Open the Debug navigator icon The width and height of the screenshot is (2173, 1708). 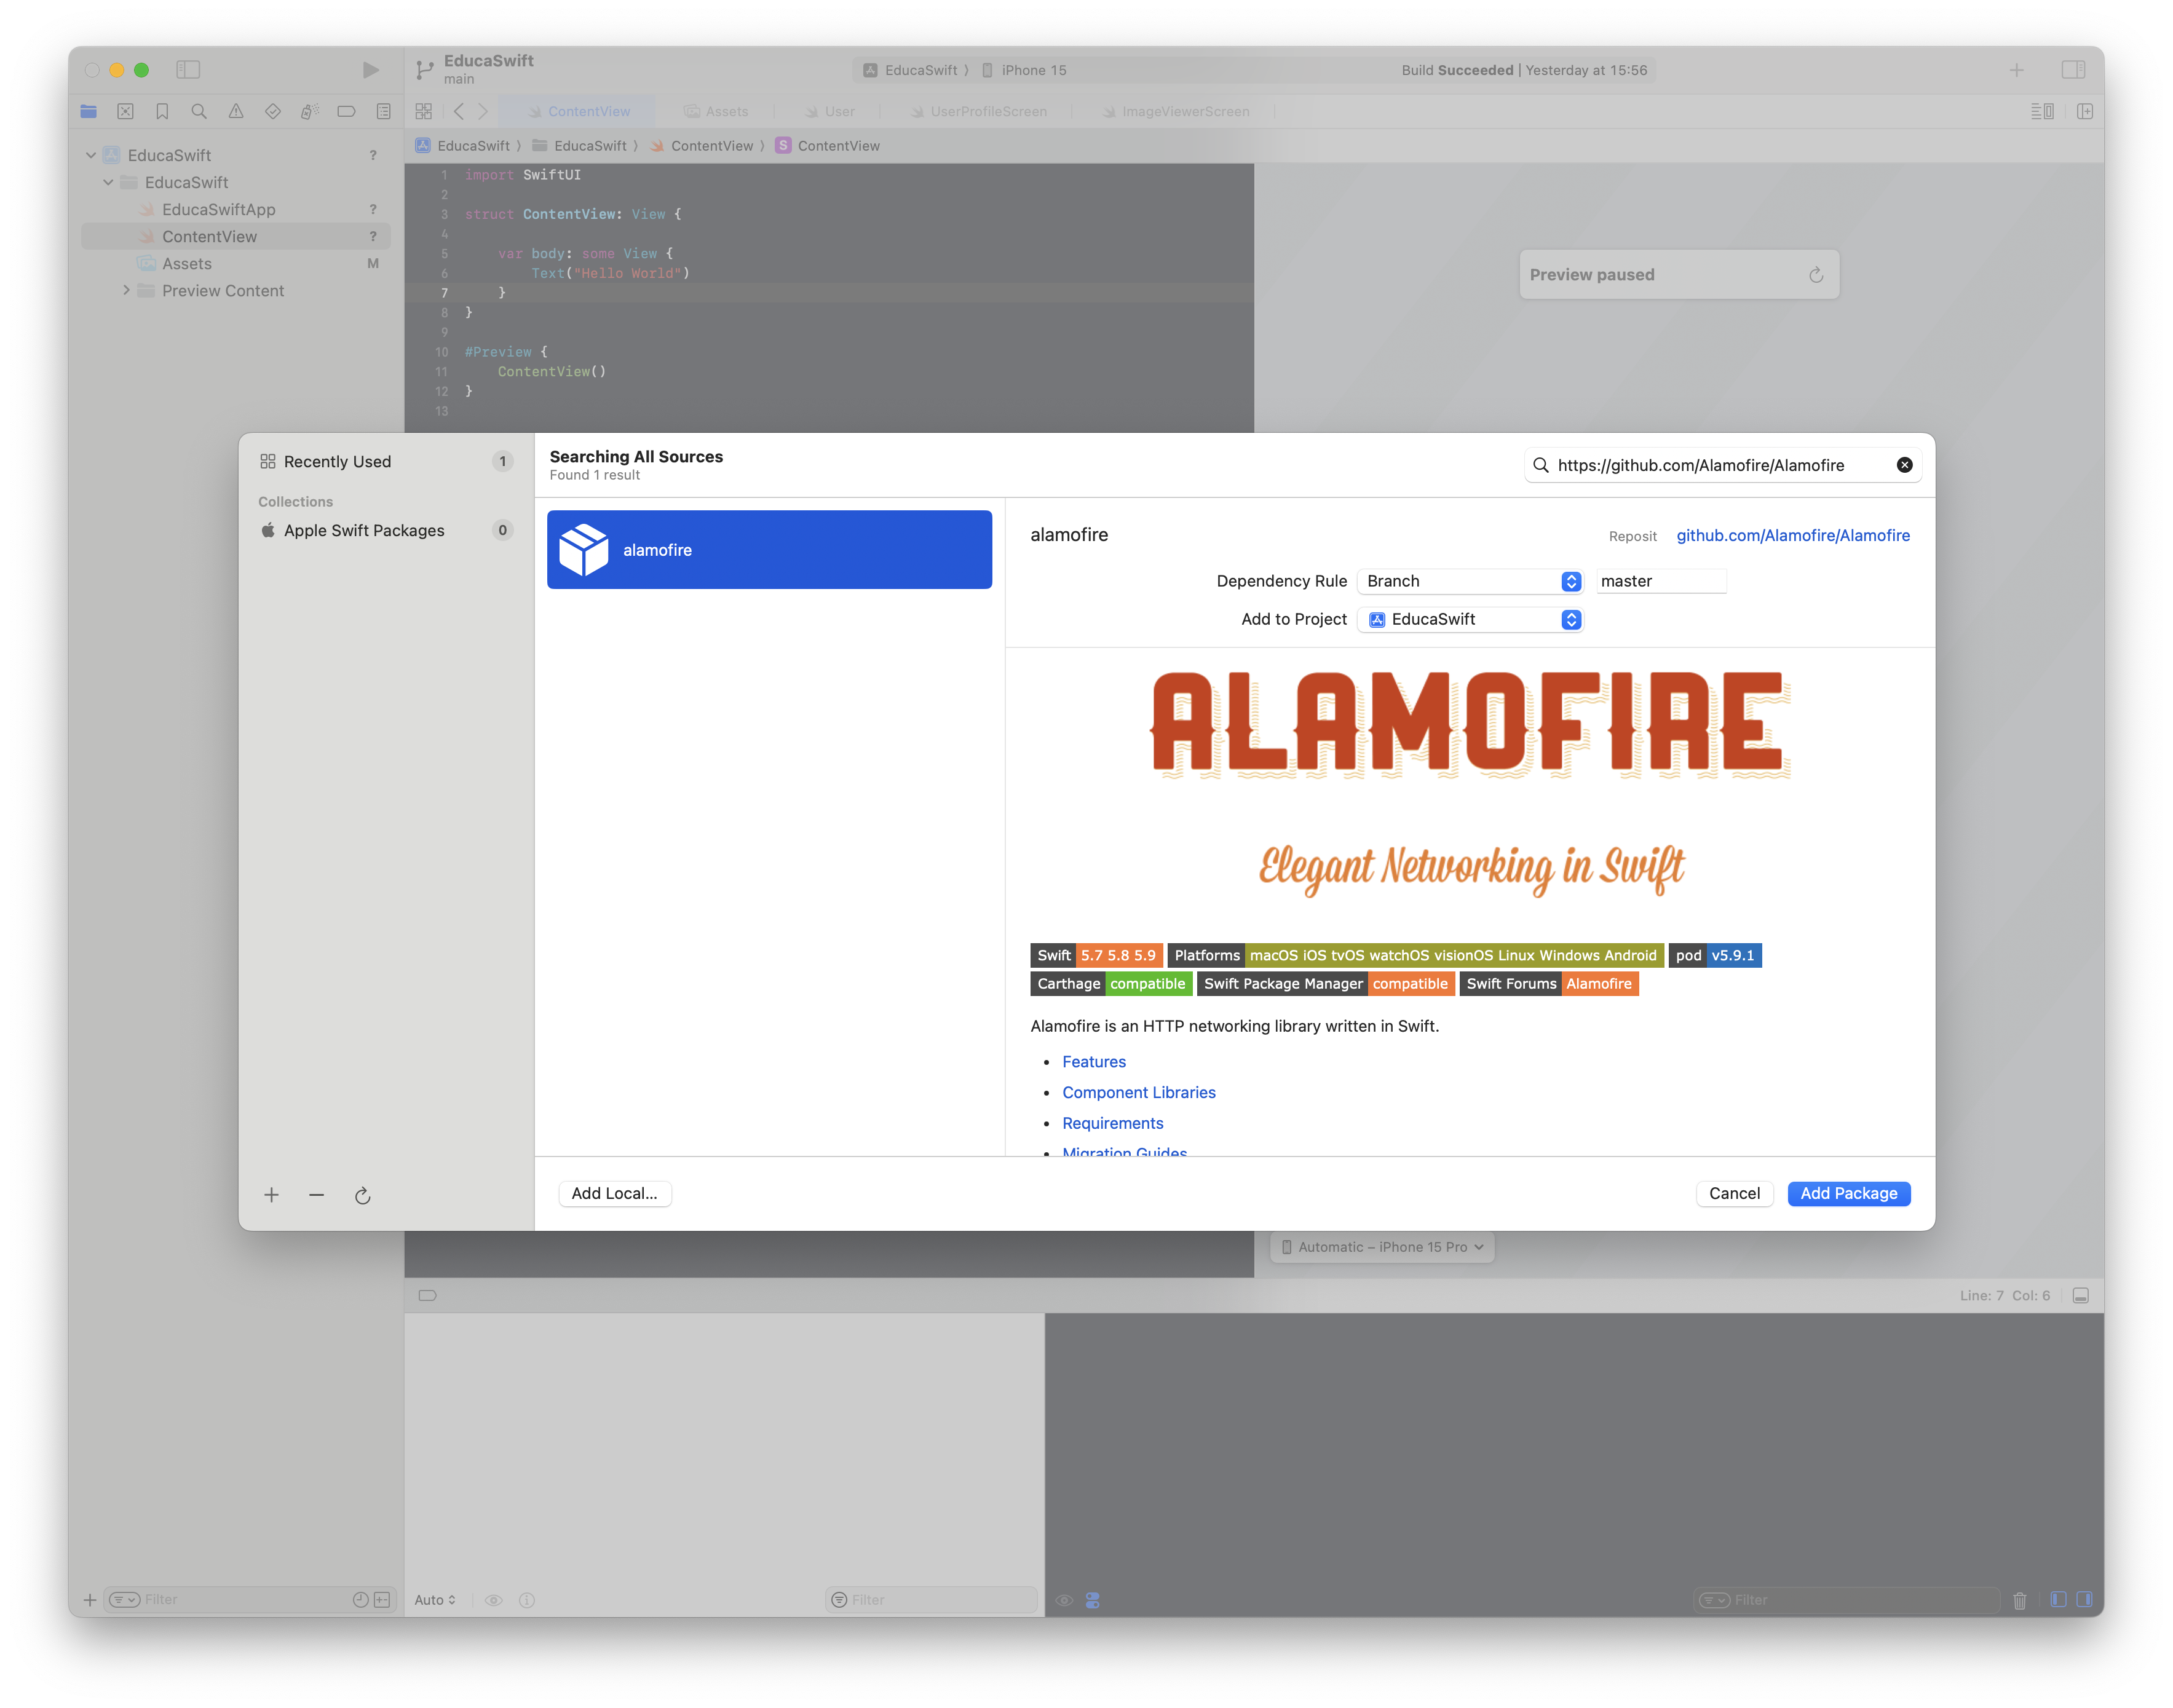310,111
